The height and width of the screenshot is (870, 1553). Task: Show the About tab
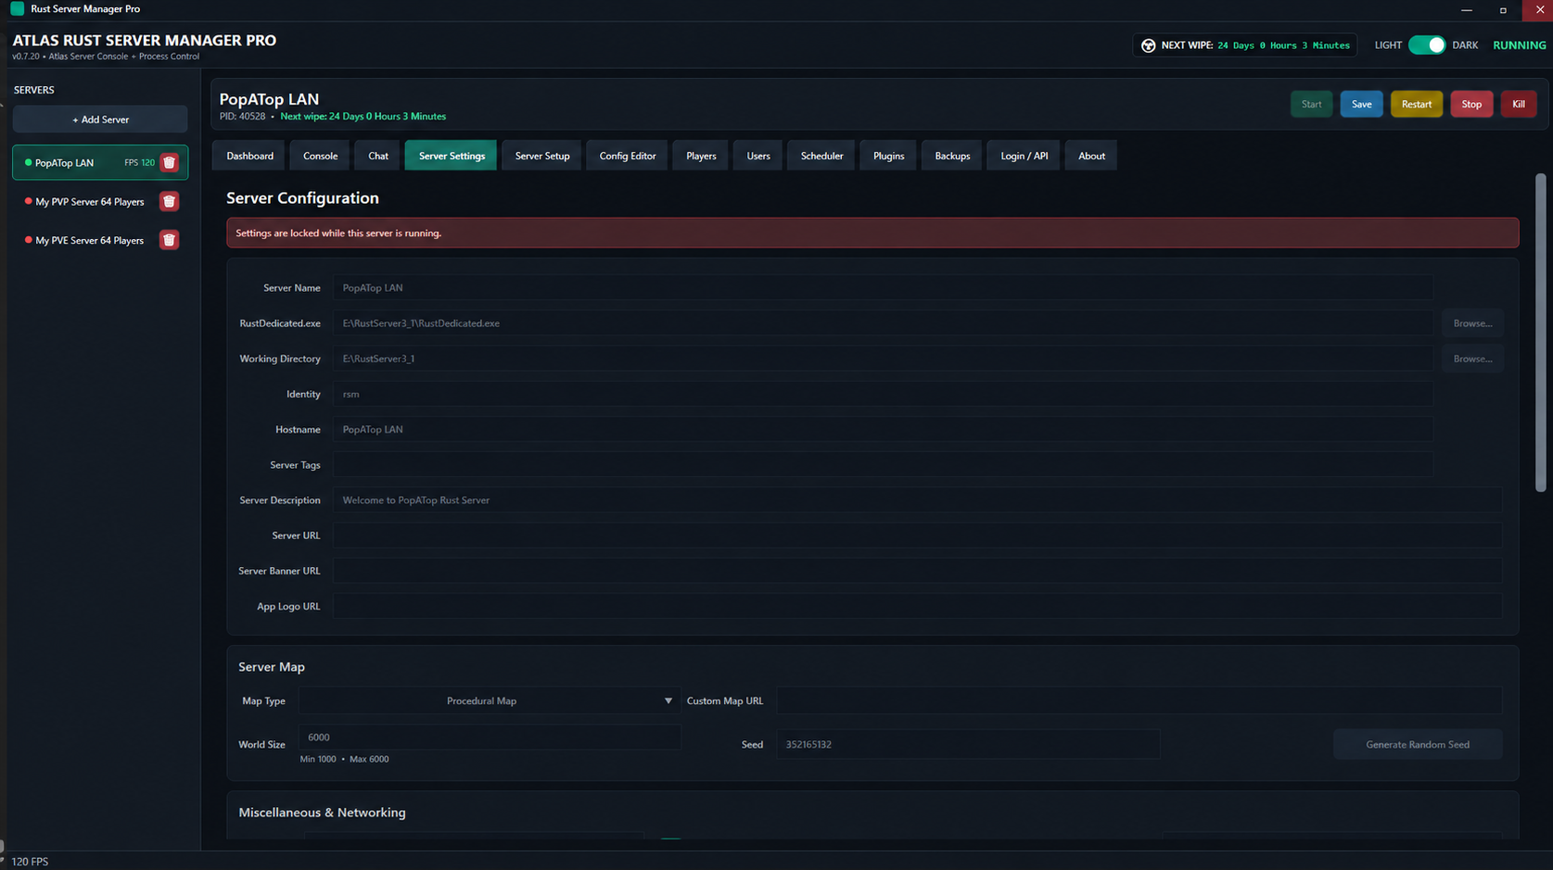(x=1091, y=156)
